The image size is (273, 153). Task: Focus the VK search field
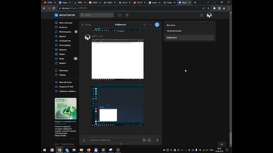pyautogui.click(x=97, y=15)
